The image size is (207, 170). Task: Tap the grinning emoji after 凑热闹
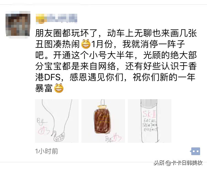click(86, 44)
